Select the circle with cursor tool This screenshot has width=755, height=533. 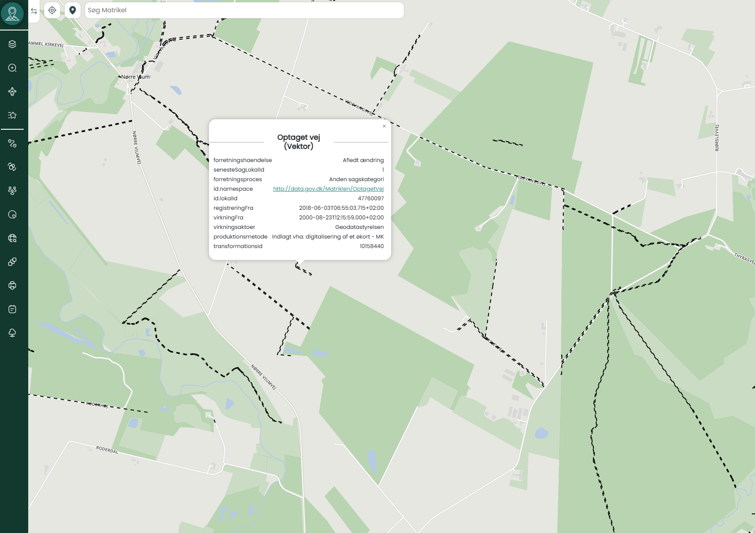12,214
